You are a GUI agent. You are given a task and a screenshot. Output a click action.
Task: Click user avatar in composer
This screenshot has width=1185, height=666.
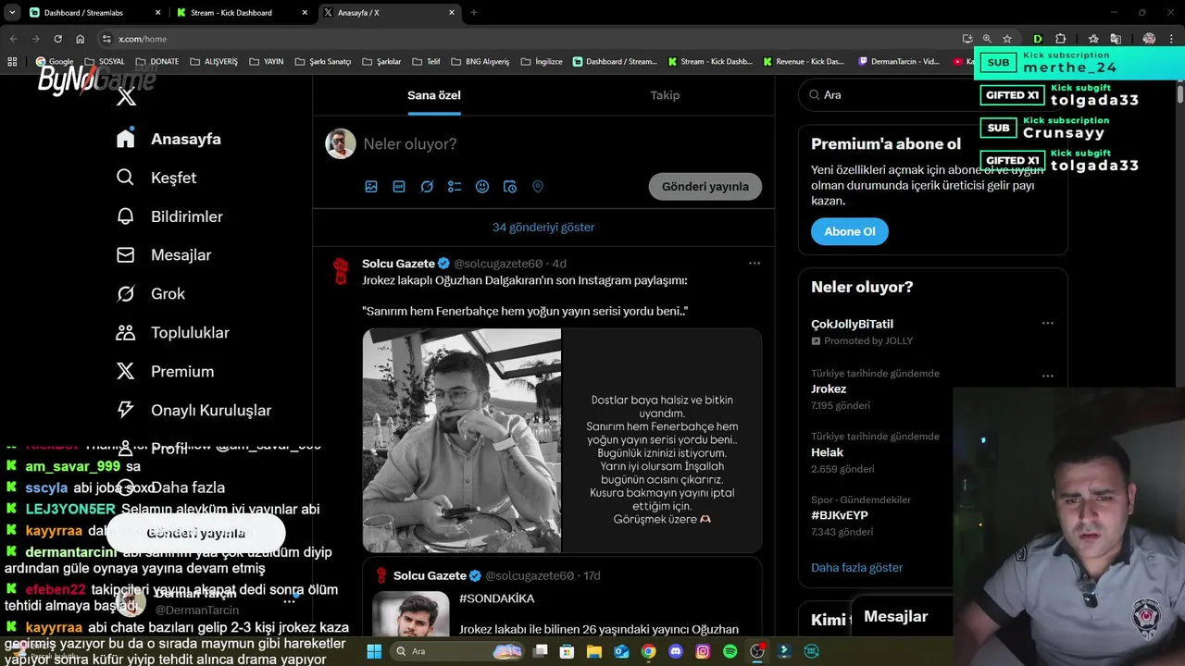[341, 144]
